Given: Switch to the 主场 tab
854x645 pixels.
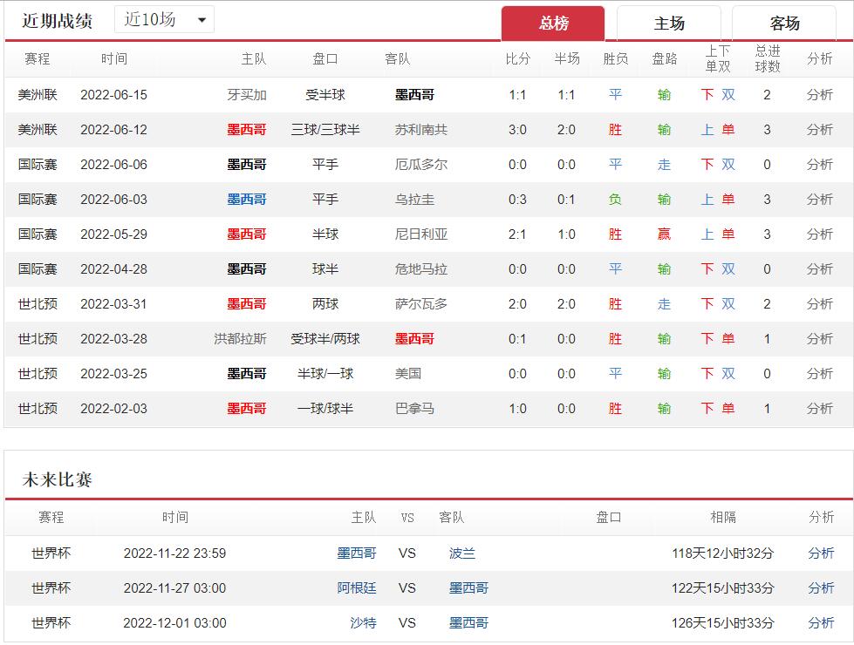Looking at the screenshot, I should pyautogui.click(x=669, y=24).
